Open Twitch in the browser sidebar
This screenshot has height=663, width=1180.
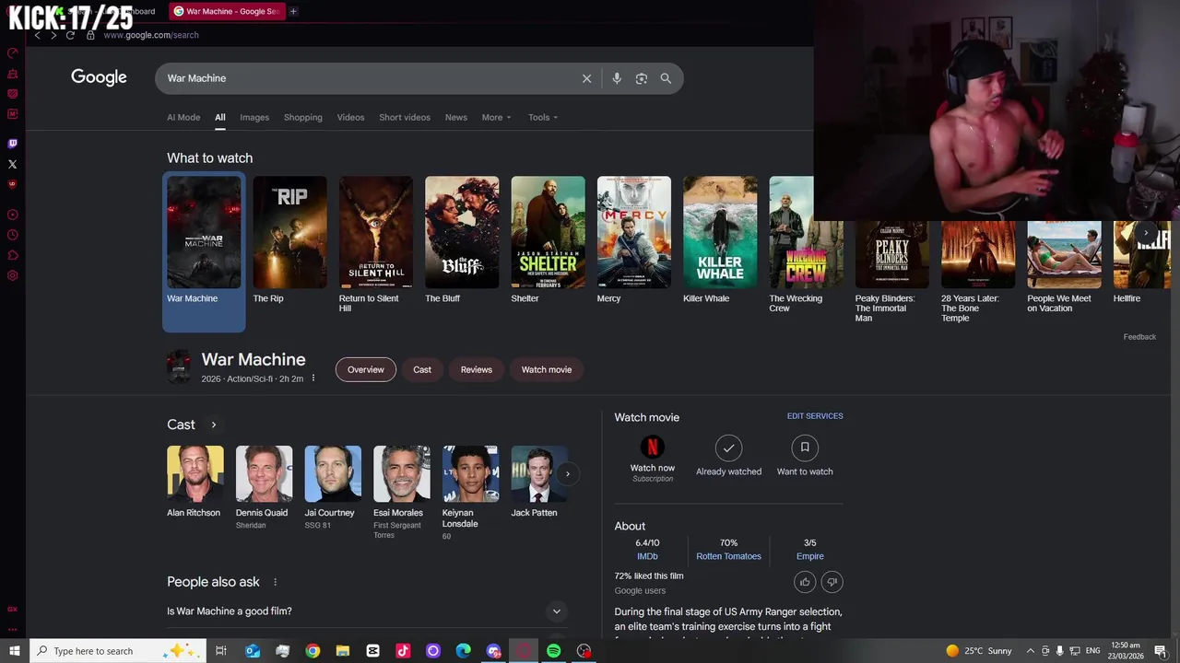[13, 144]
